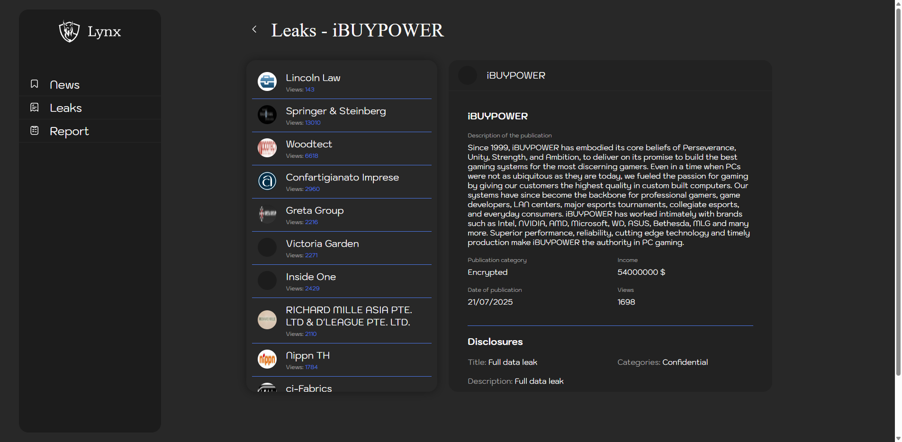
Task: Click the Leaks document icon
Action: (x=35, y=108)
